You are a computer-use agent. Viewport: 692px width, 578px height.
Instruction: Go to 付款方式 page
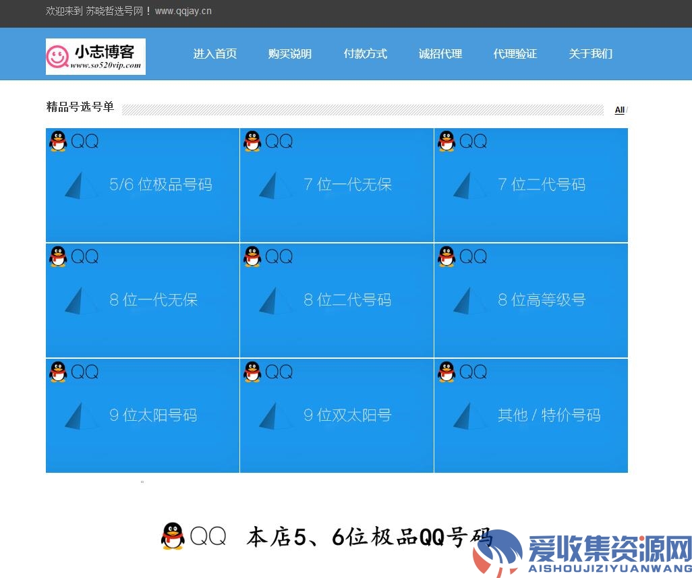tap(366, 54)
